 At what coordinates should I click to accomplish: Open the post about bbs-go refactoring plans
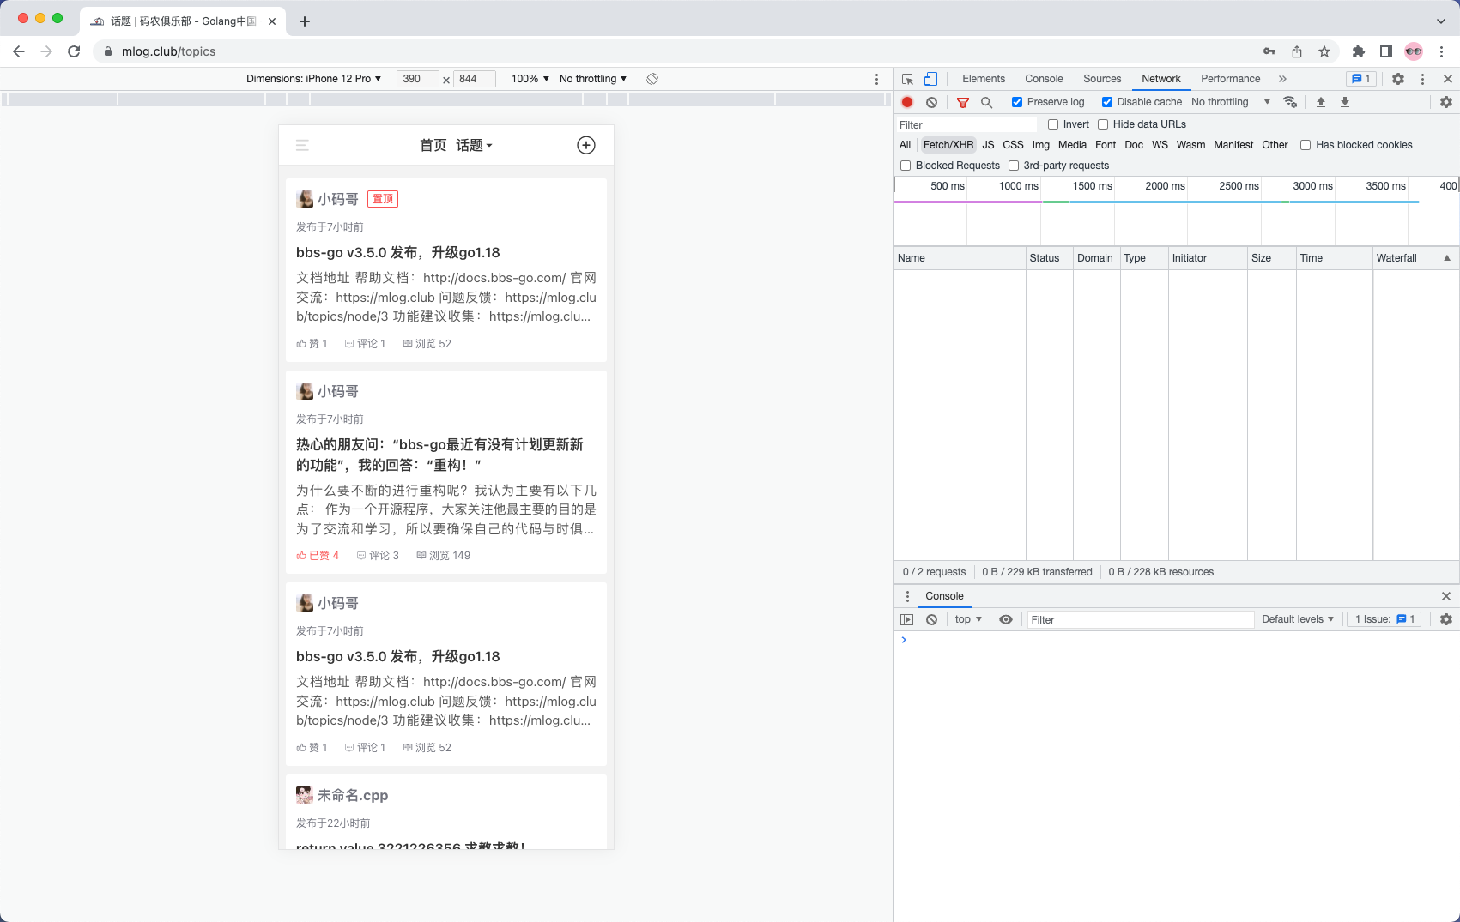(x=439, y=455)
